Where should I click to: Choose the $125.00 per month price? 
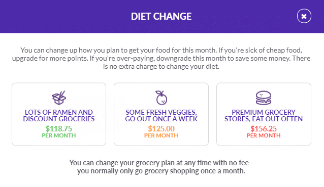click(x=161, y=128)
